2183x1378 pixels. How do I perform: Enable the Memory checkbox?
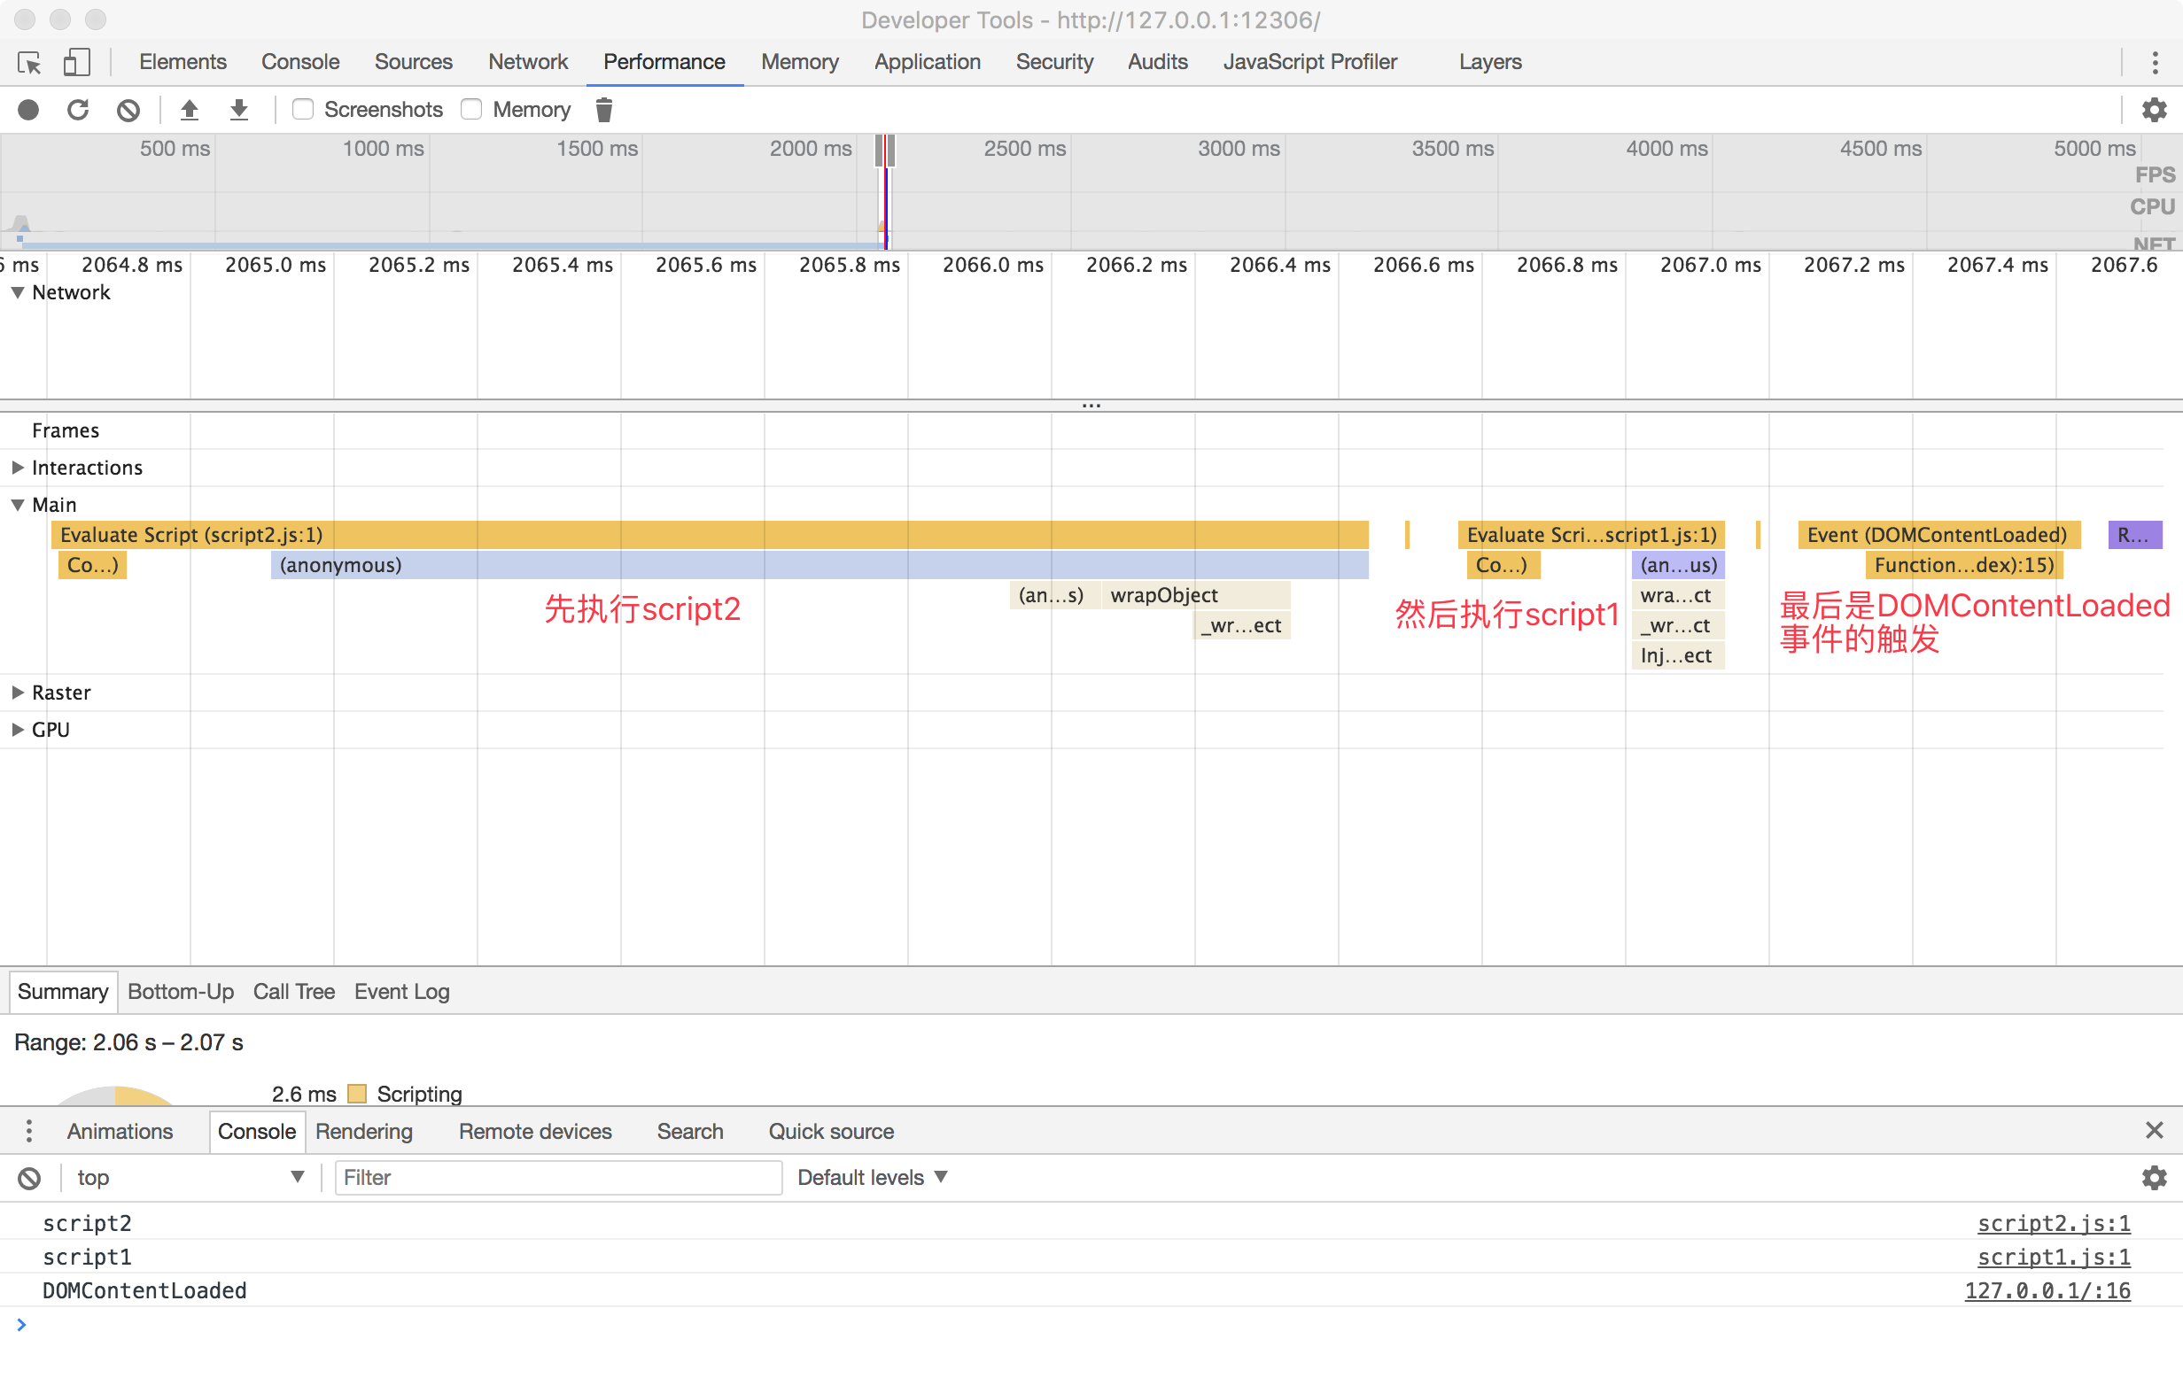(471, 110)
